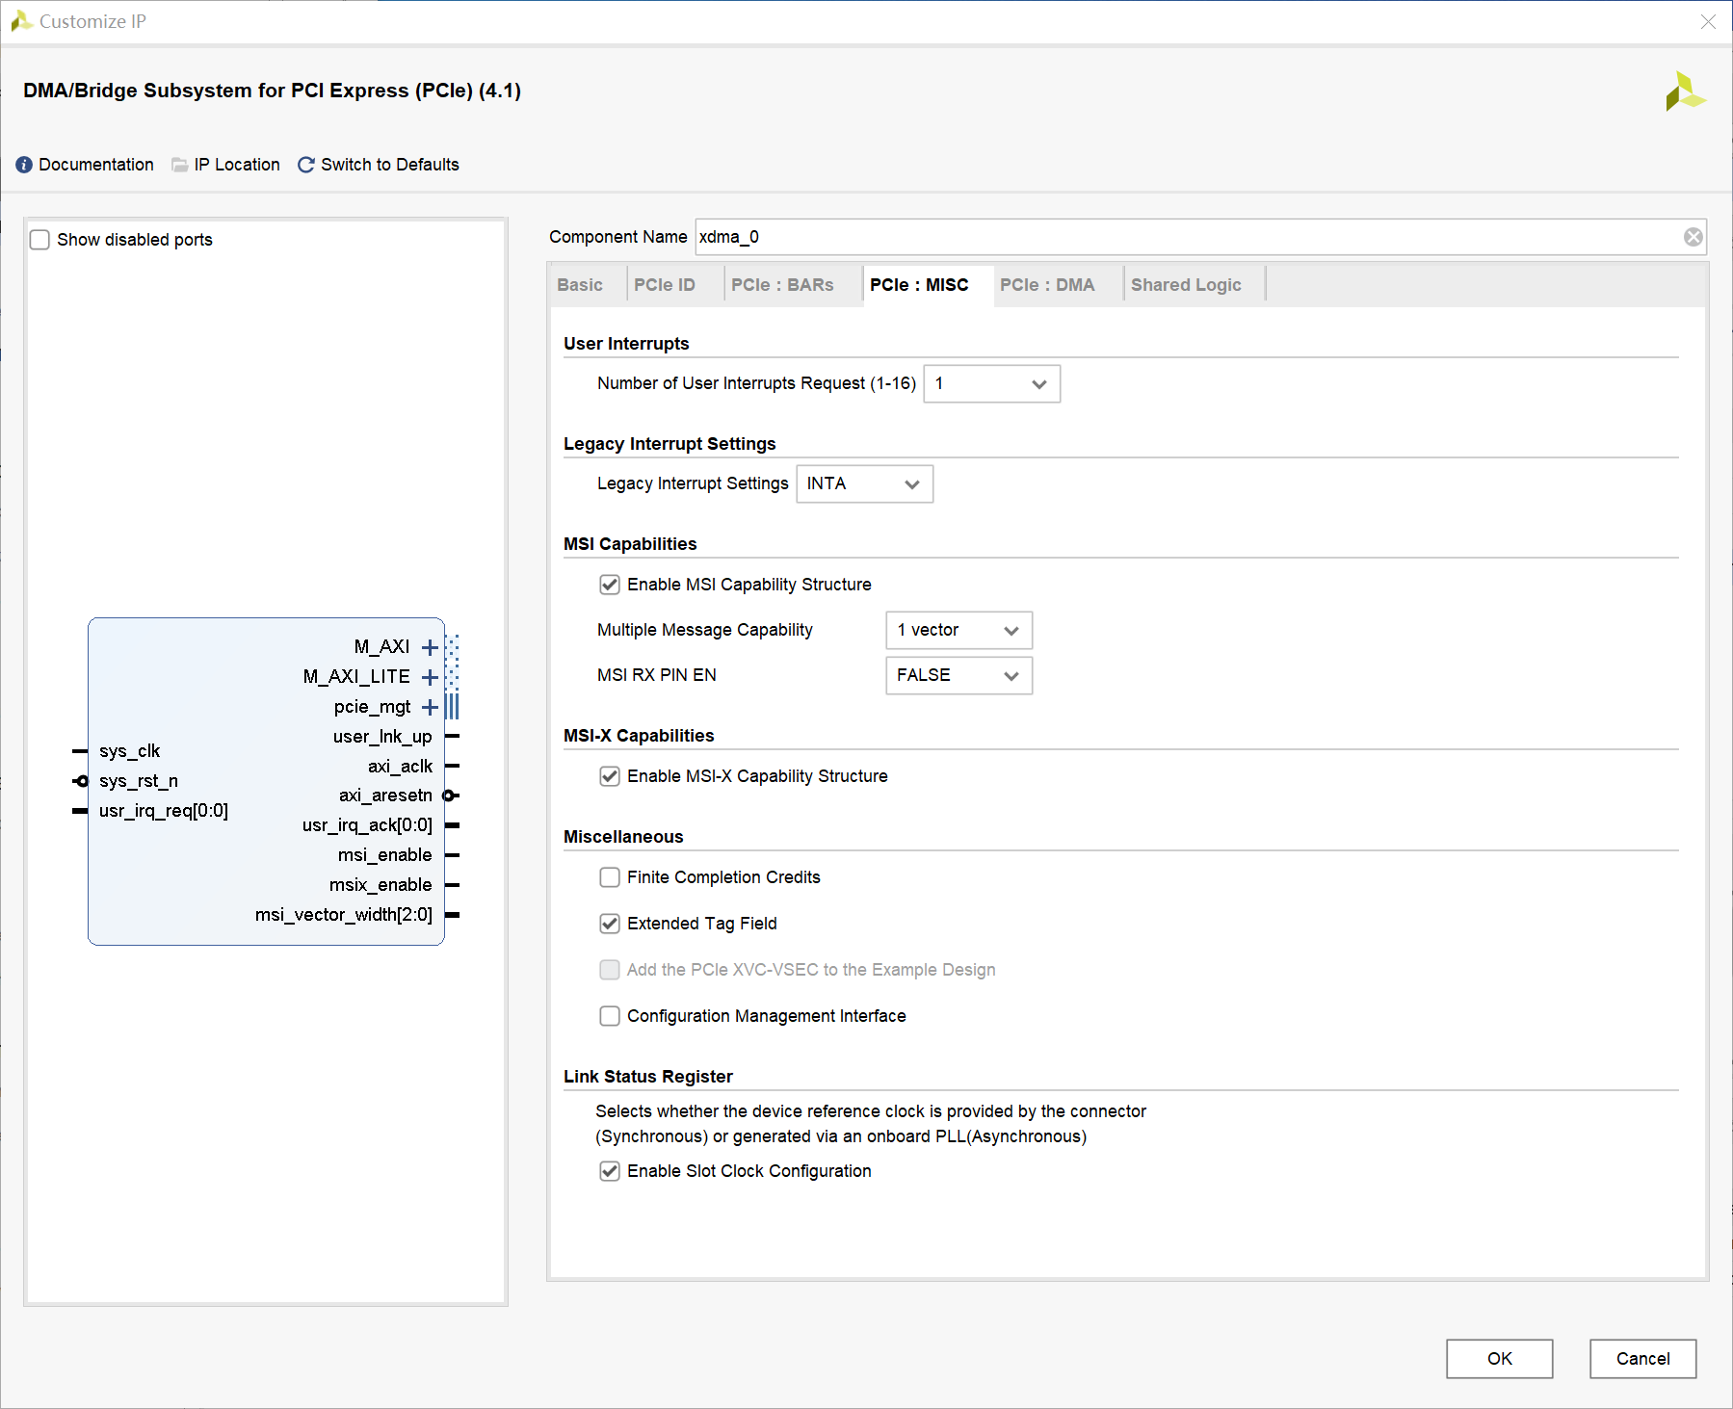Expand the pcie_mgt interface plus icon
Screen dimensions: 1733x1409
pyautogui.click(x=430, y=707)
